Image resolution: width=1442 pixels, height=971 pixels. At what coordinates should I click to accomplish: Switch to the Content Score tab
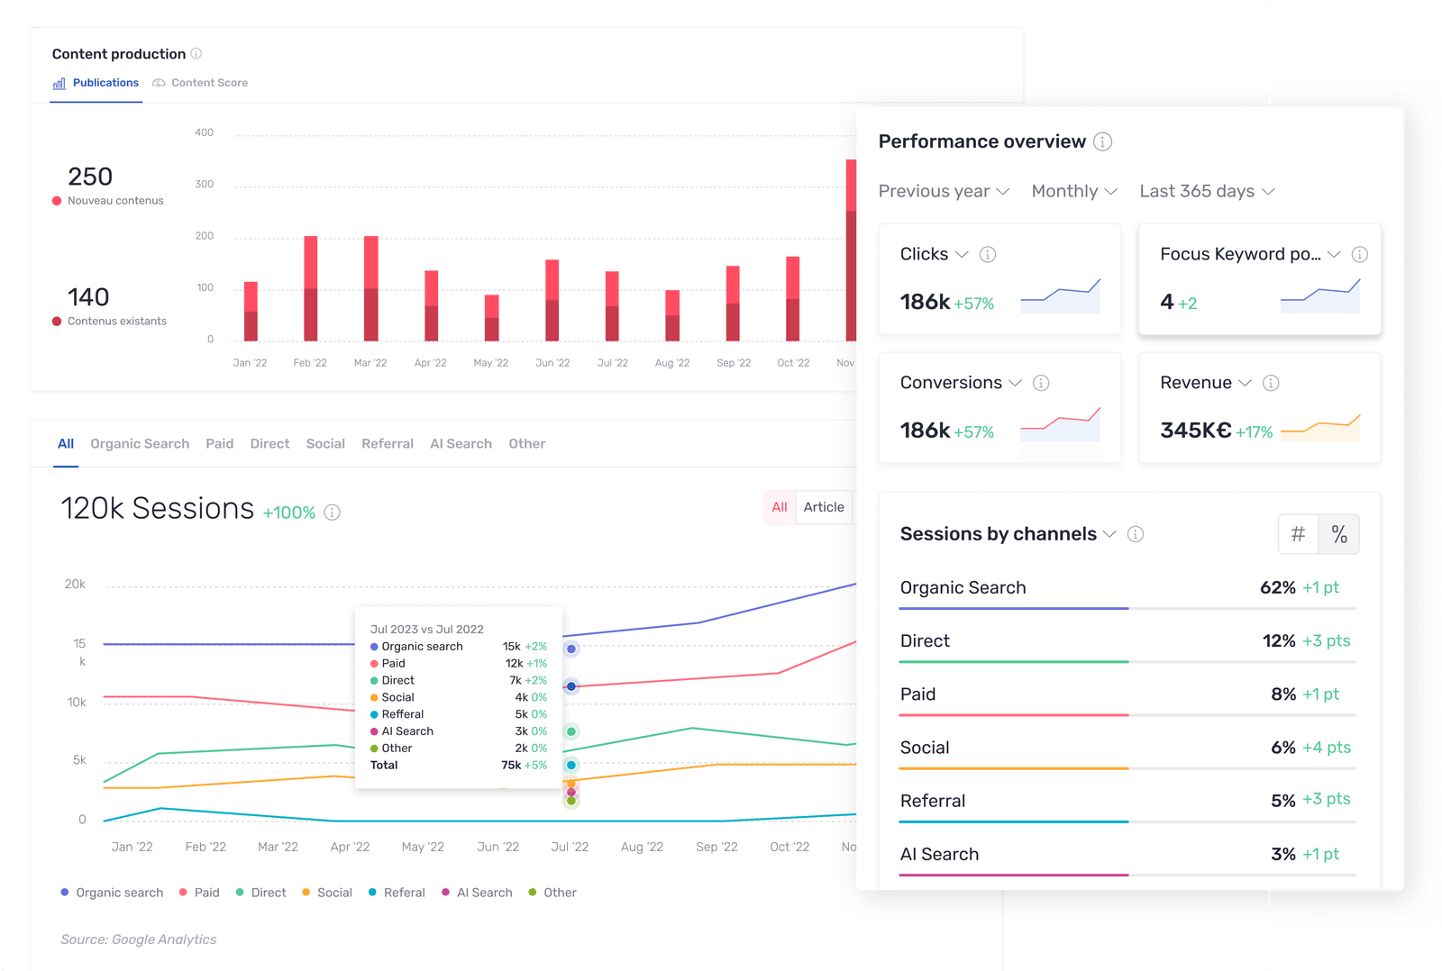pyautogui.click(x=200, y=83)
